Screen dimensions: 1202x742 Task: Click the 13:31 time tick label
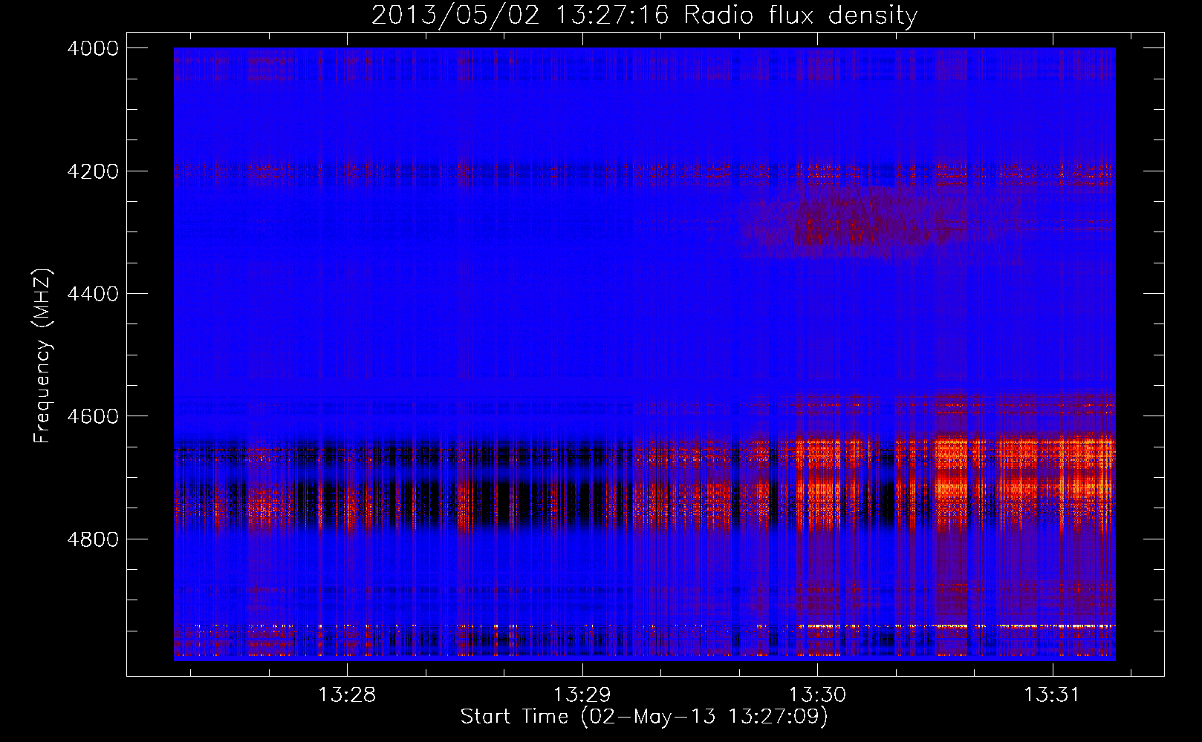point(1052,695)
